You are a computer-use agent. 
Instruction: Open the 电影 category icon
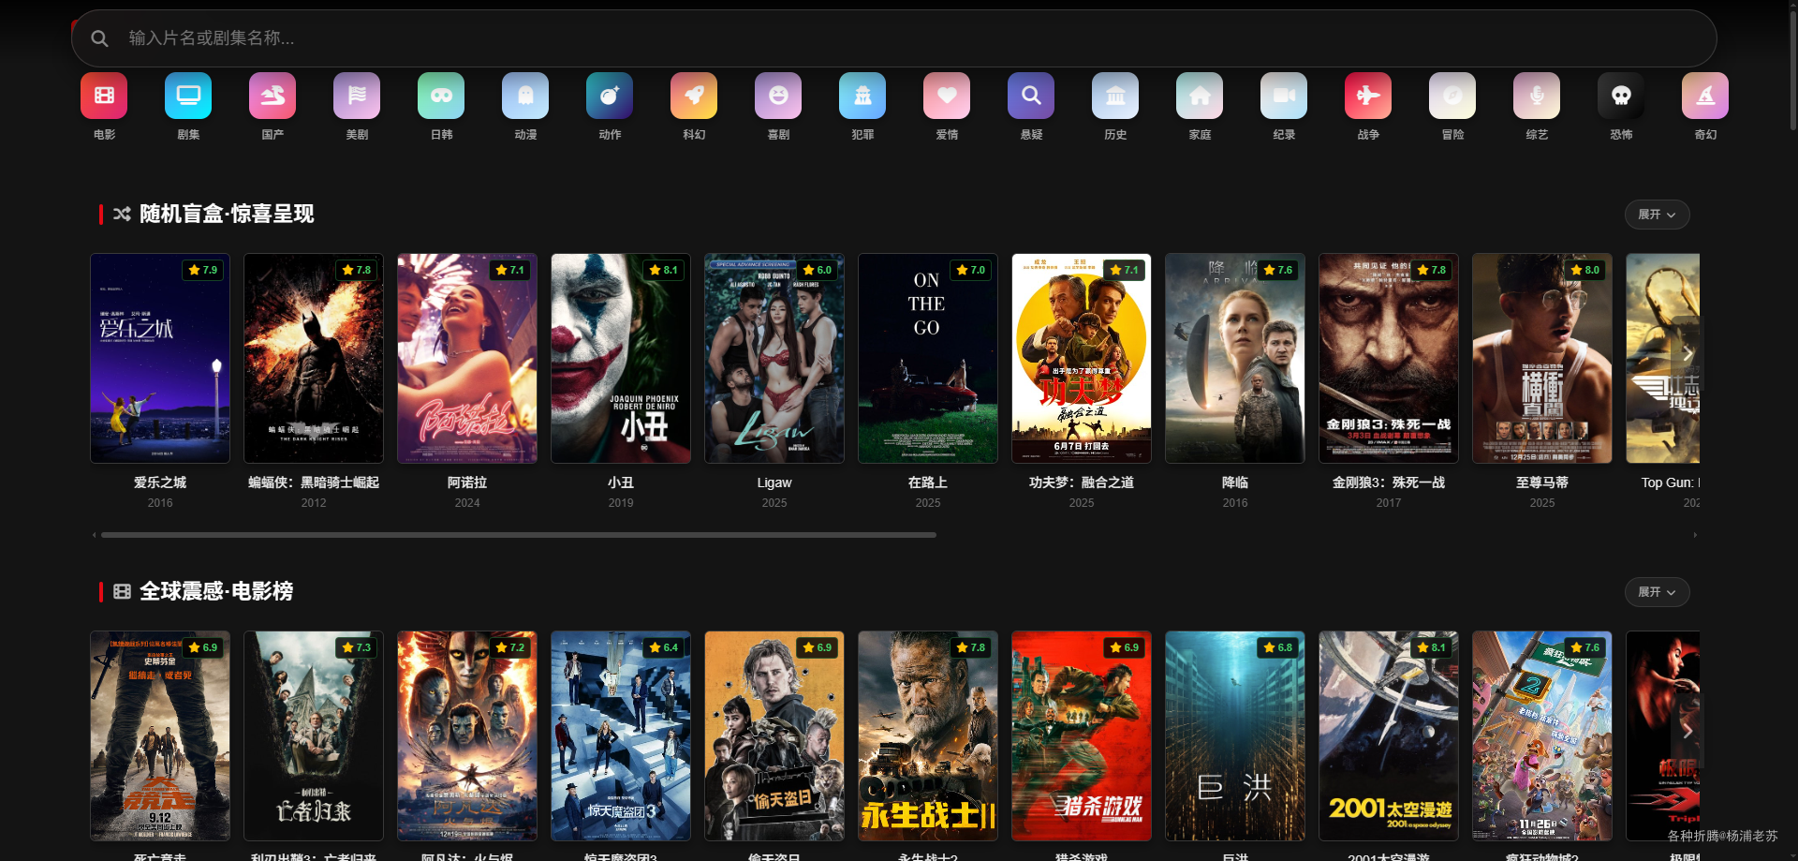click(x=104, y=96)
